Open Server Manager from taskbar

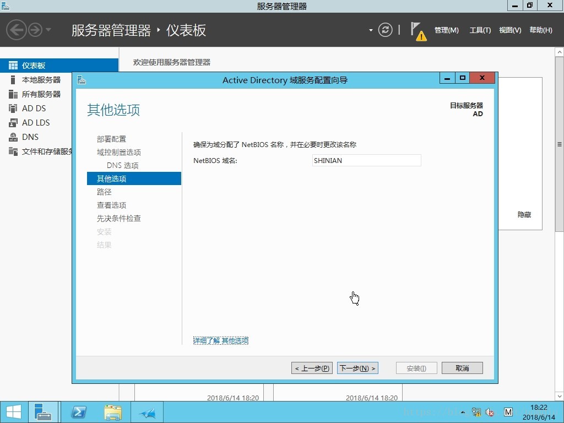43,412
